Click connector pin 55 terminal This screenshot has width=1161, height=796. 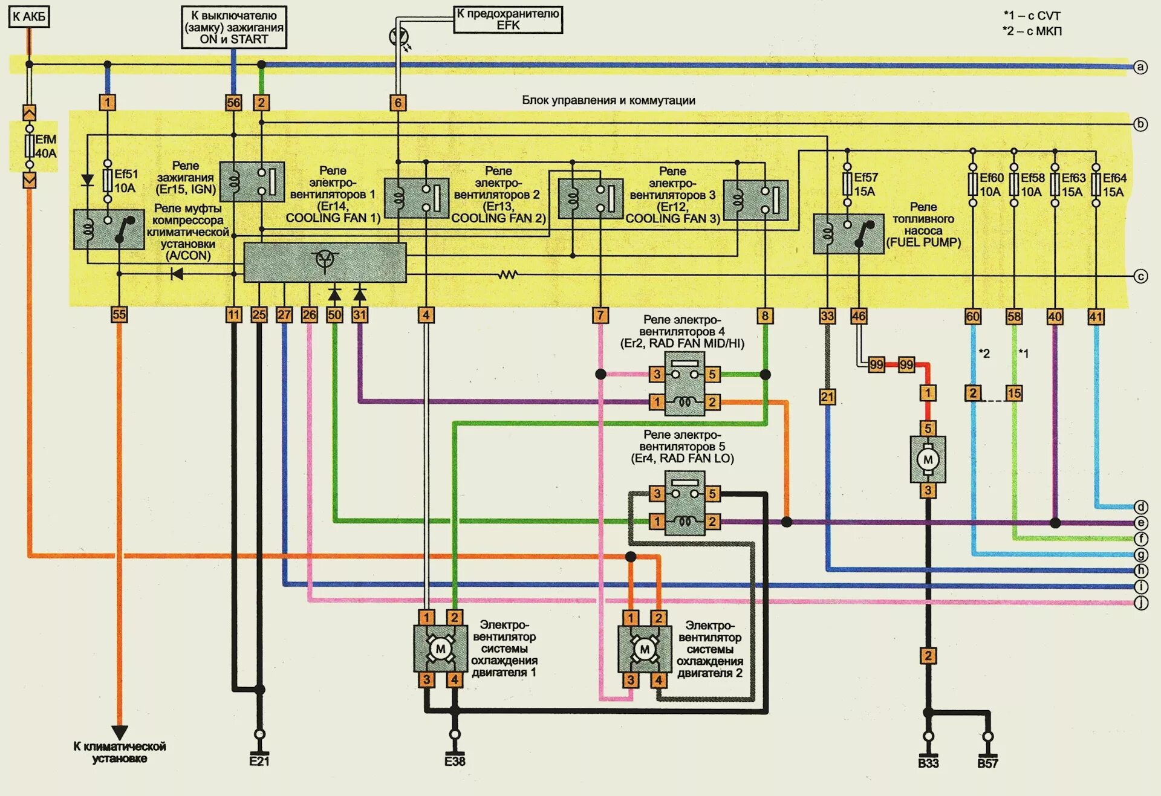point(119,314)
